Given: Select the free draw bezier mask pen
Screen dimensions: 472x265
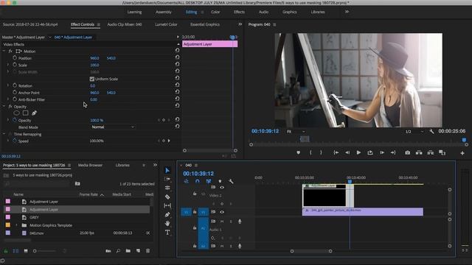Looking at the screenshot, I should 35,113.
